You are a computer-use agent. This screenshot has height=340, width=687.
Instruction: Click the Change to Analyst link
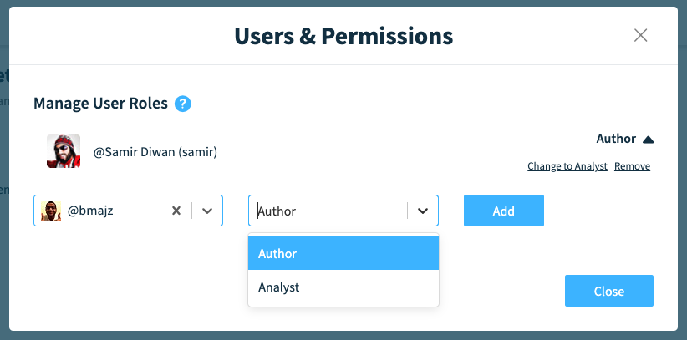(567, 166)
